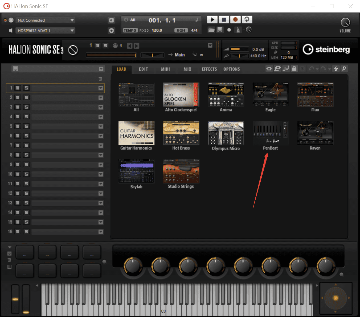Select the Alto Glockenspiel instrument
Image resolution: width=360 pixels, height=317 pixels.
[x=181, y=94]
